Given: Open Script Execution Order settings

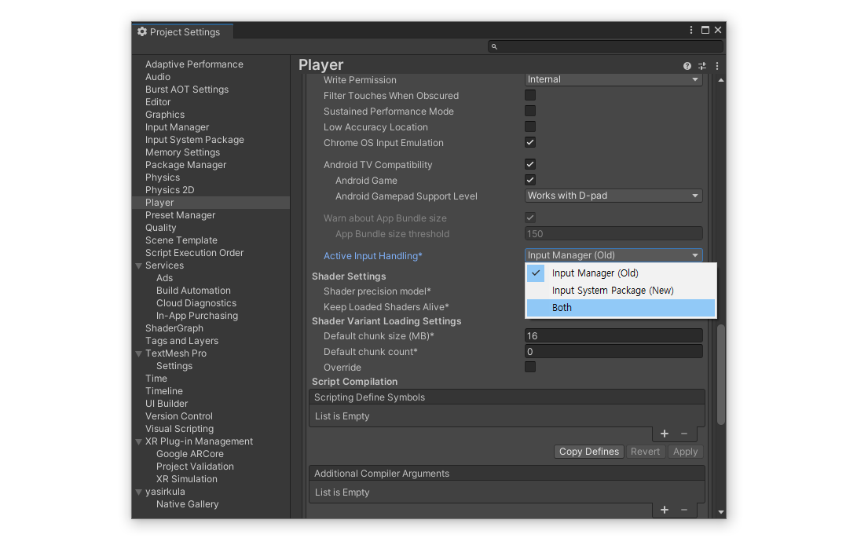Looking at the screenshot, I should (194, 253).
